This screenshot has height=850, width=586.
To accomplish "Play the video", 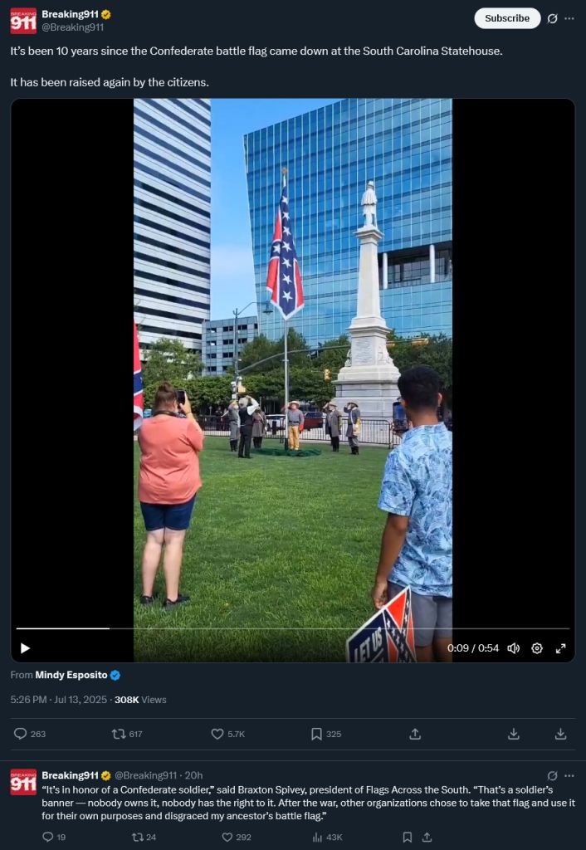I will 25,647.
